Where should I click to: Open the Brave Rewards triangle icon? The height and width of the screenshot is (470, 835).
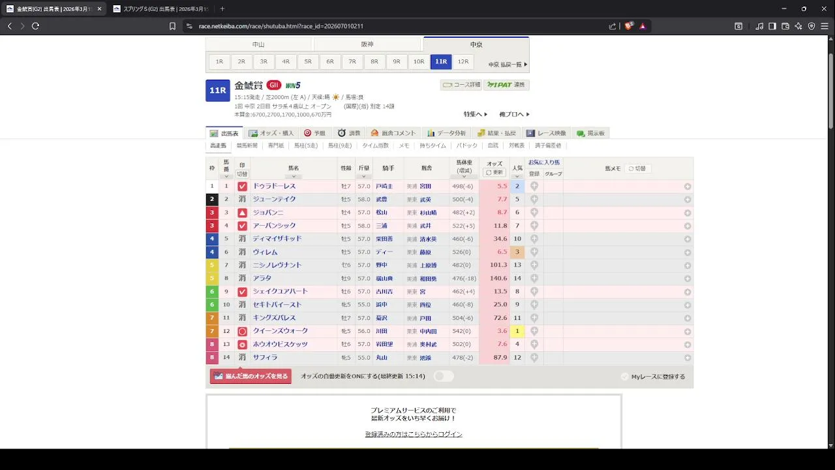[643, 26]
